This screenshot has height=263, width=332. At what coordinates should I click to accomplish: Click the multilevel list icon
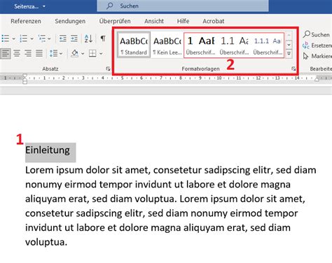[42, 38]
